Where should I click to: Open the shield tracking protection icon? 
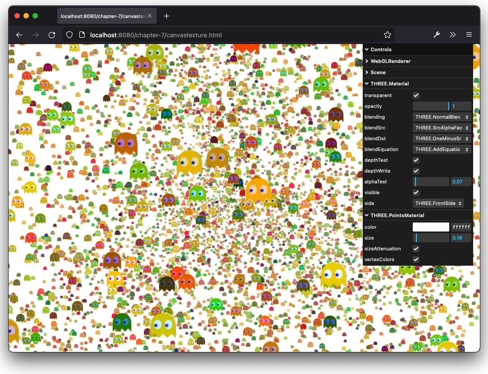click(x=69, y=35)
